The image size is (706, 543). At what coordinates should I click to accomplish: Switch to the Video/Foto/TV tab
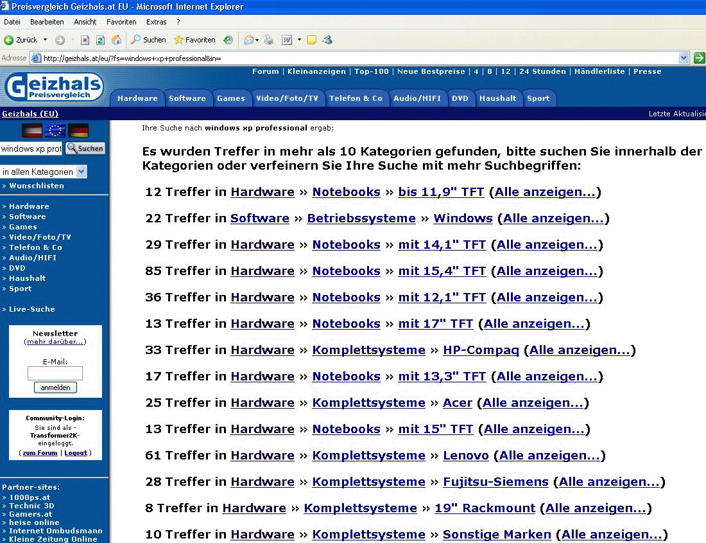point(288,98)
